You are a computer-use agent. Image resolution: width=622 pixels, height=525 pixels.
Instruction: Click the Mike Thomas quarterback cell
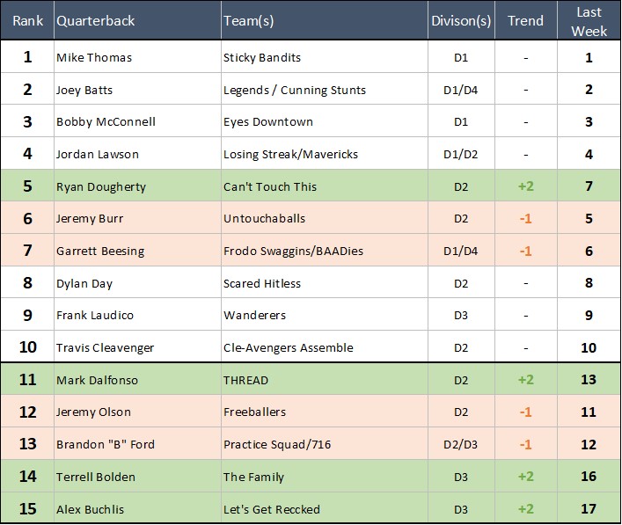[x=94, y=58]
